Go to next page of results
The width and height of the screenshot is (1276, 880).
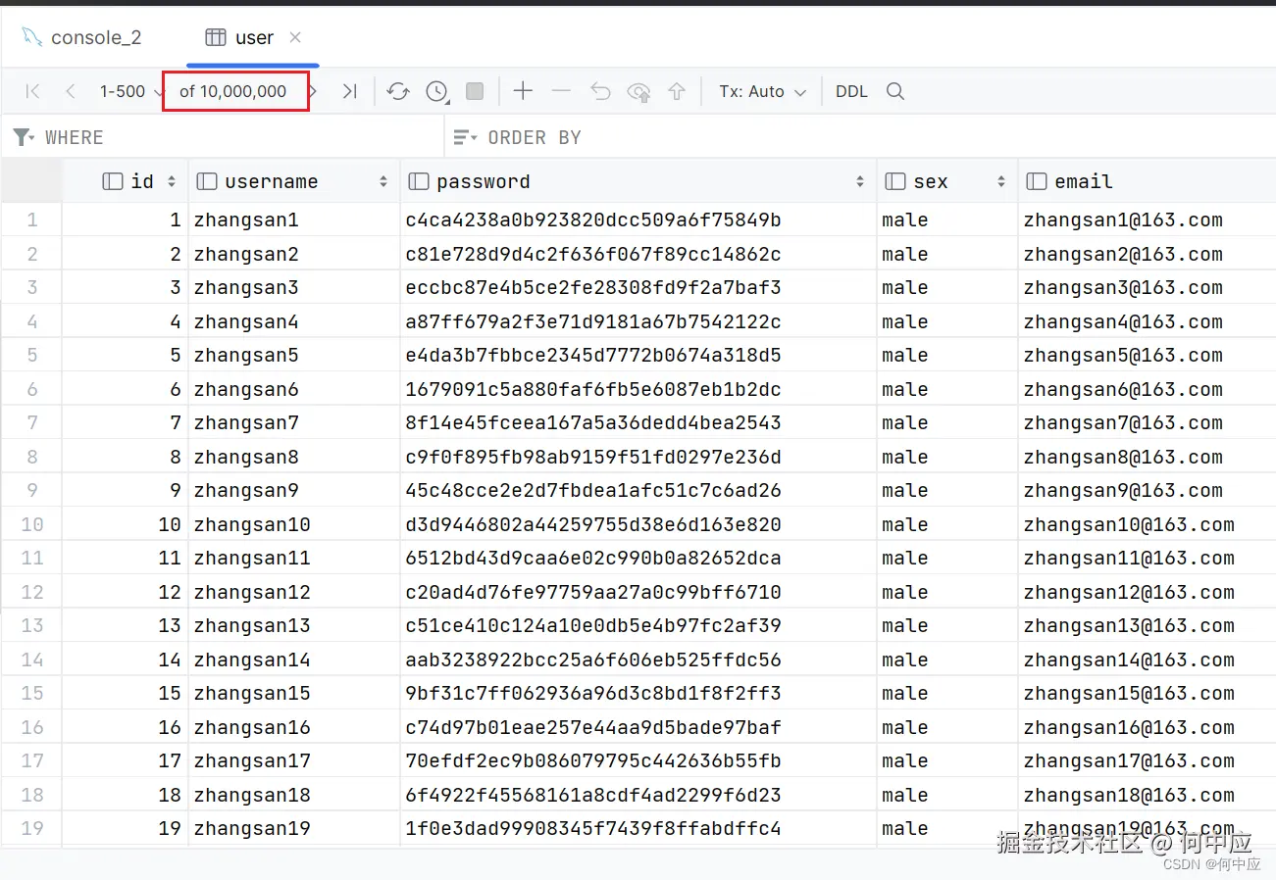coord(313,91)
